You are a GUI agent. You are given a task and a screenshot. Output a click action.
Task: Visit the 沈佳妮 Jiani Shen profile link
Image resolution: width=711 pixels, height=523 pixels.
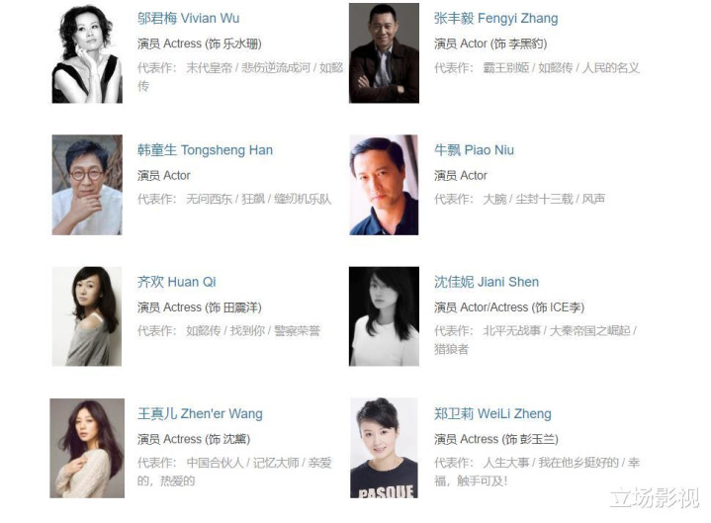487,282
